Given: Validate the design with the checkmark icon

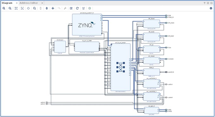Looking at the screenshot, I should click(71, 8).
